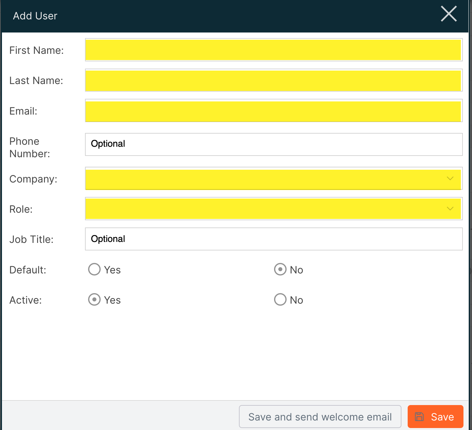This screenshot has width=472, height=430.
Task: Click the Role label
Action: coord(21,209)
